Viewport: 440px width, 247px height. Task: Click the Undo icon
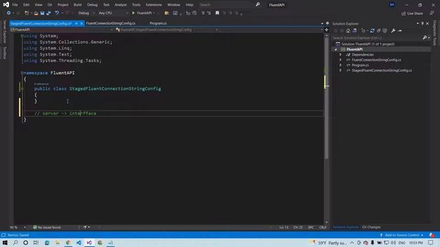(57, 13)
